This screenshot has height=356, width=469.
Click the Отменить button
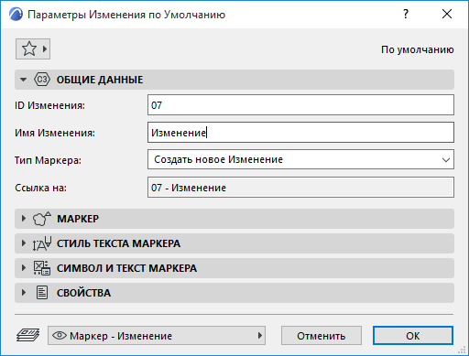tap(322, 336)
